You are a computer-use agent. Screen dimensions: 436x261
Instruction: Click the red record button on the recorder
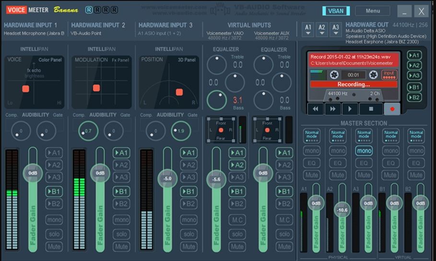392,109
